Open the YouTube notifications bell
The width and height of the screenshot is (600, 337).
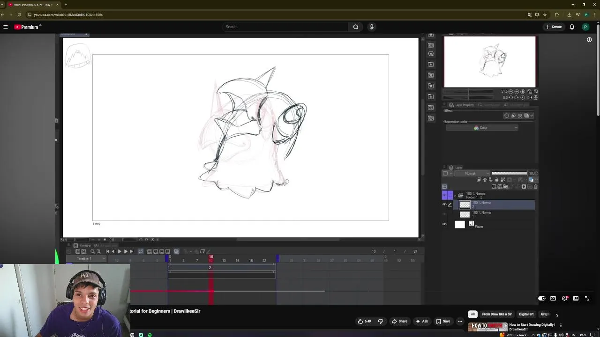click(572, 27)
